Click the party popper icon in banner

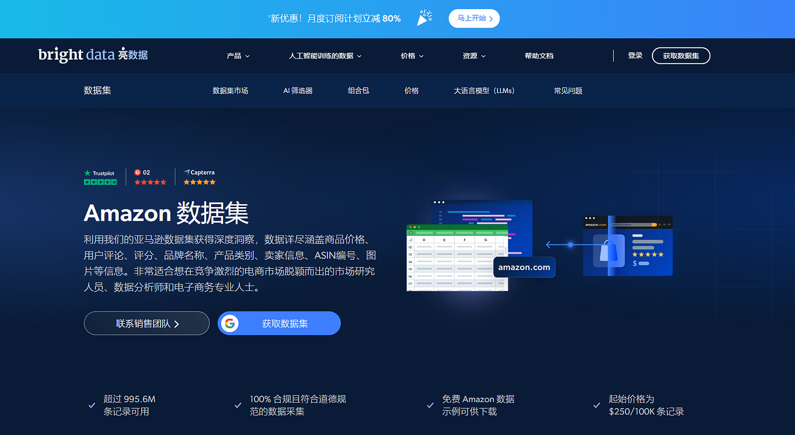[x=424, y=18]
